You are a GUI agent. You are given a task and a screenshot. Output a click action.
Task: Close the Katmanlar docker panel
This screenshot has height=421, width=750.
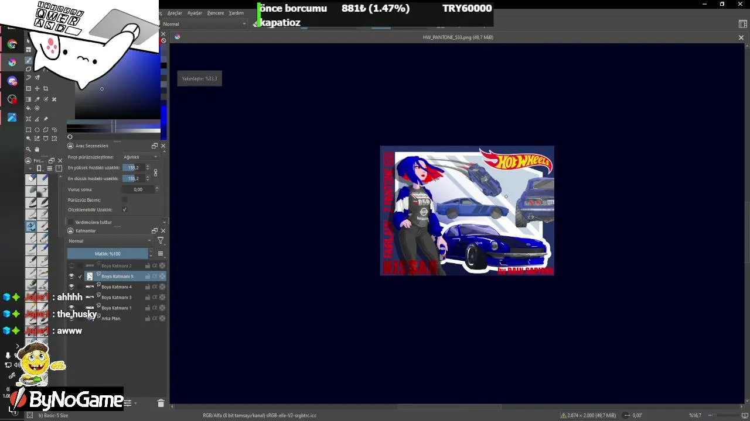click(163, 230)
